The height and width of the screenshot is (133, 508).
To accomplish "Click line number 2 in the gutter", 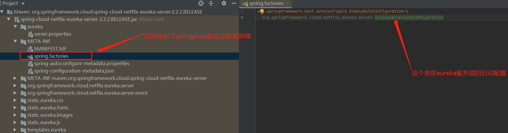I will pyautogui.click(x=242, y=18).
